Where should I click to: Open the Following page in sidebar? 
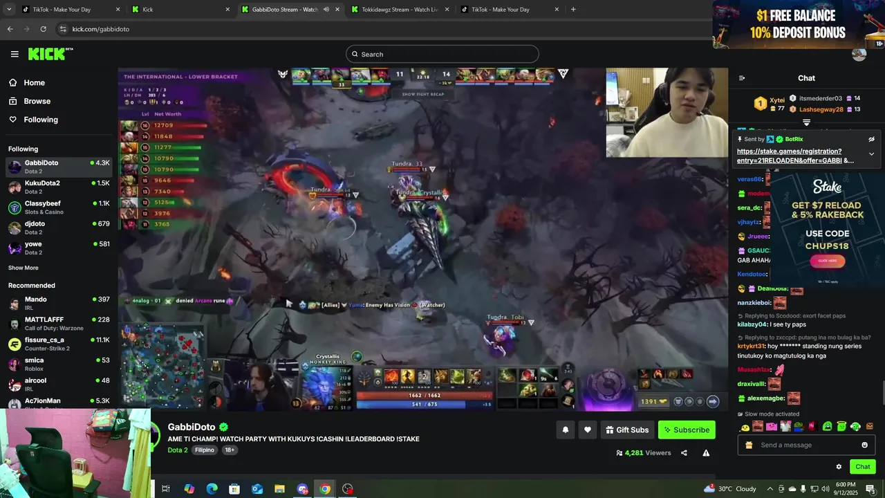click(x=41, y=120)
